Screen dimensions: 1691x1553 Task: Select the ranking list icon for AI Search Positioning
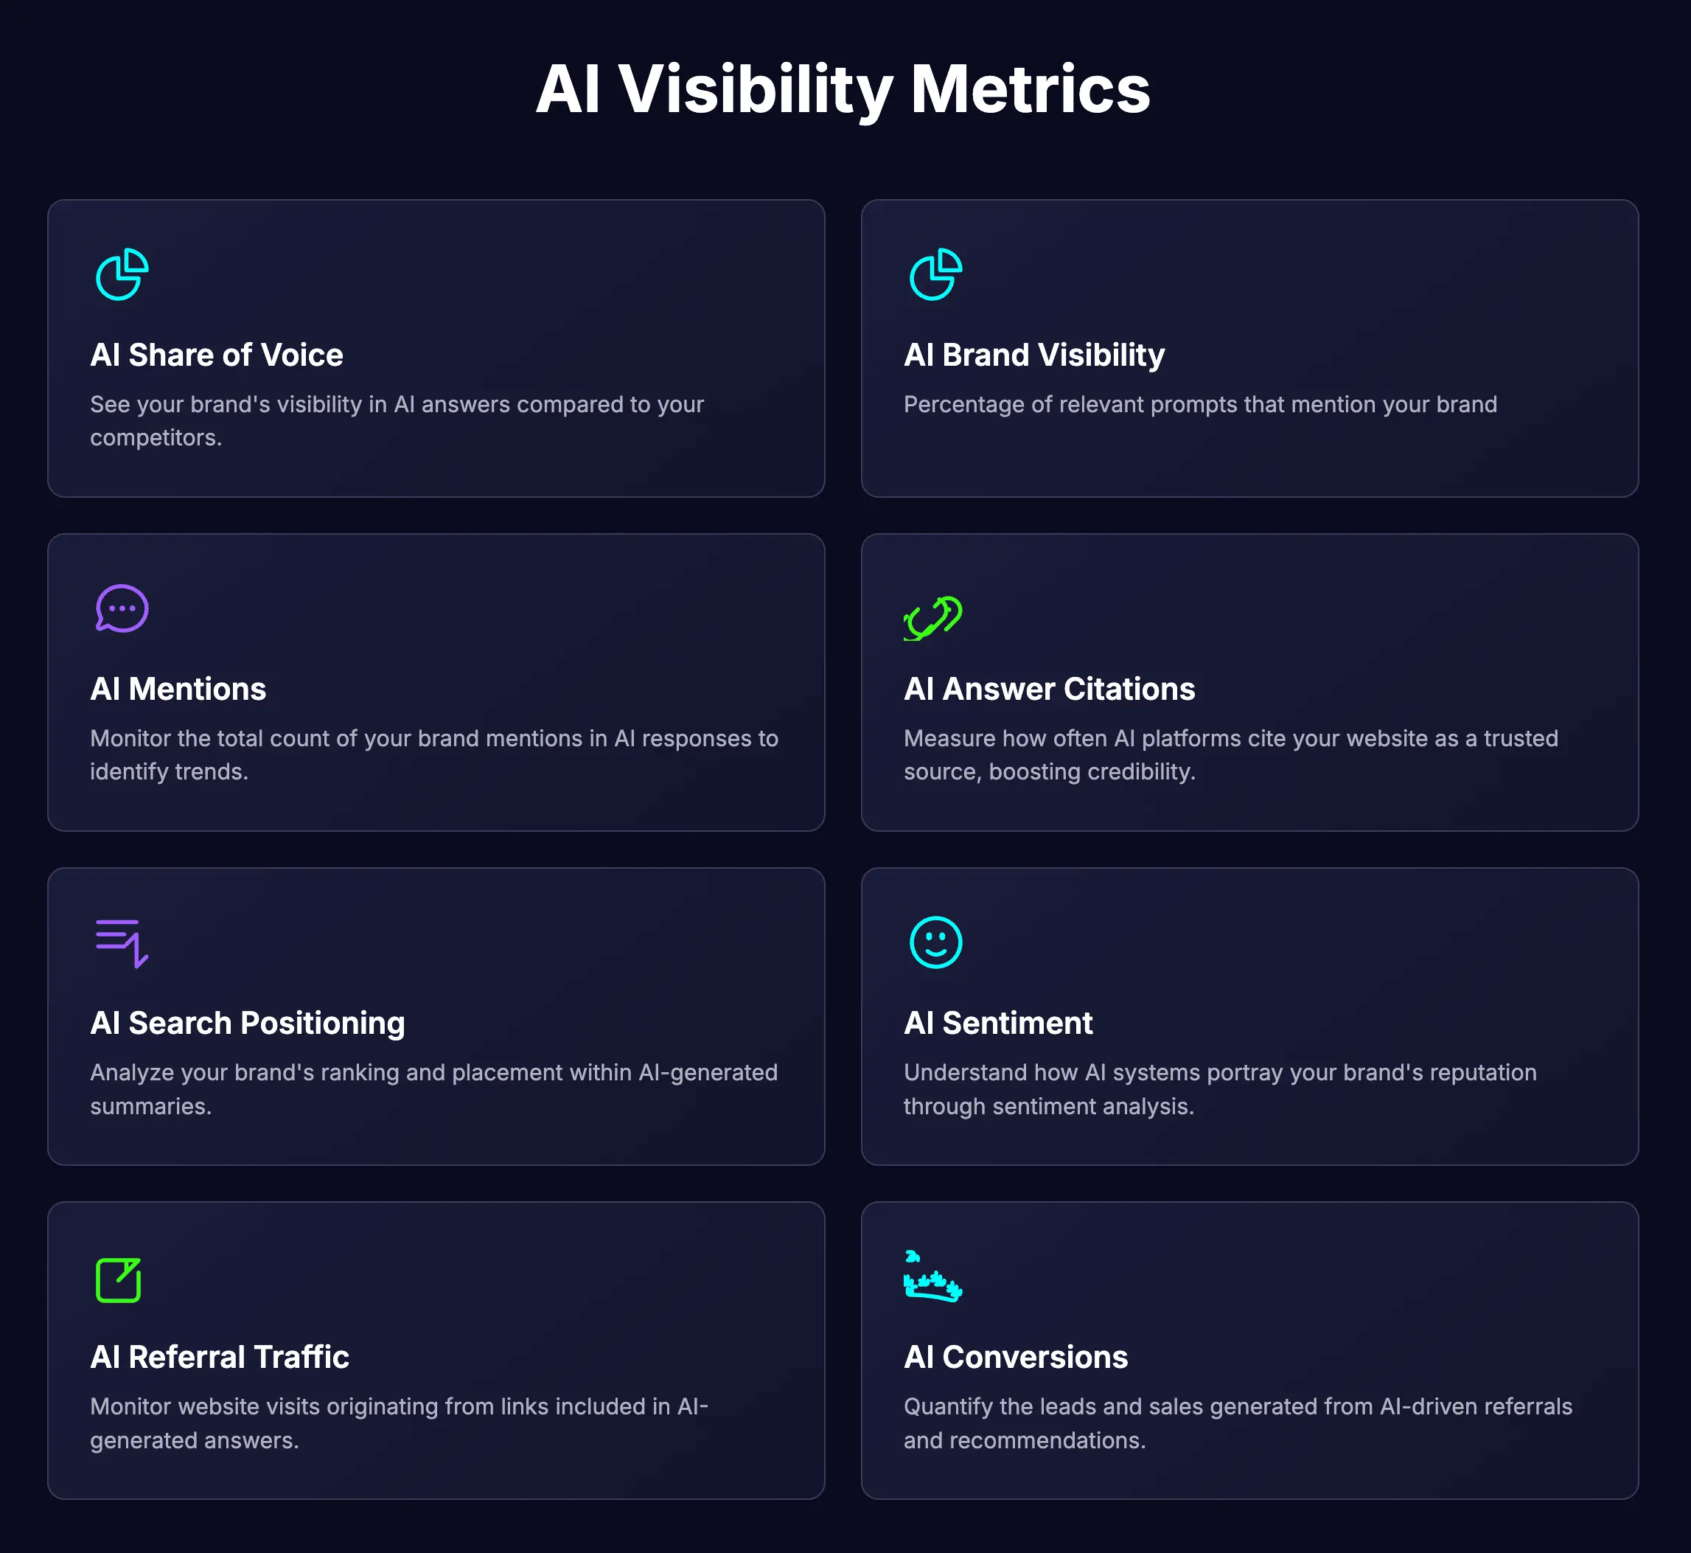tap(122, 942)
